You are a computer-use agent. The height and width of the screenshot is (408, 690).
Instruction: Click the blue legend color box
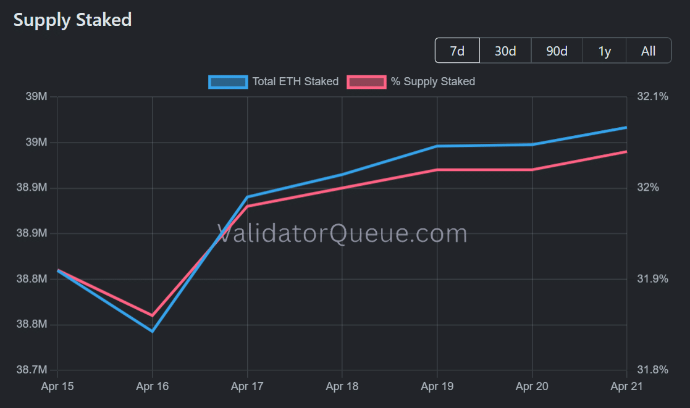(228, 81)
